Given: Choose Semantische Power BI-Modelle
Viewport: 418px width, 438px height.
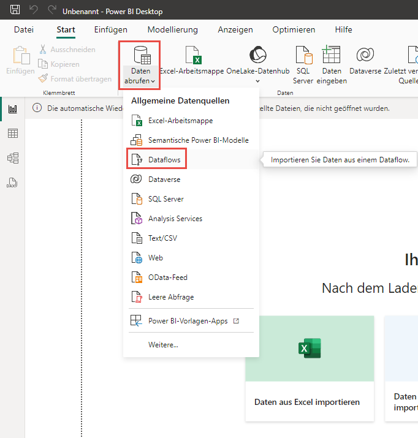Looking at the screenshot, I should tap(191, 140).
